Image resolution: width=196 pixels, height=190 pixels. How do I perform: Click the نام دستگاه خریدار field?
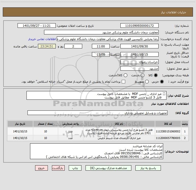101,32
